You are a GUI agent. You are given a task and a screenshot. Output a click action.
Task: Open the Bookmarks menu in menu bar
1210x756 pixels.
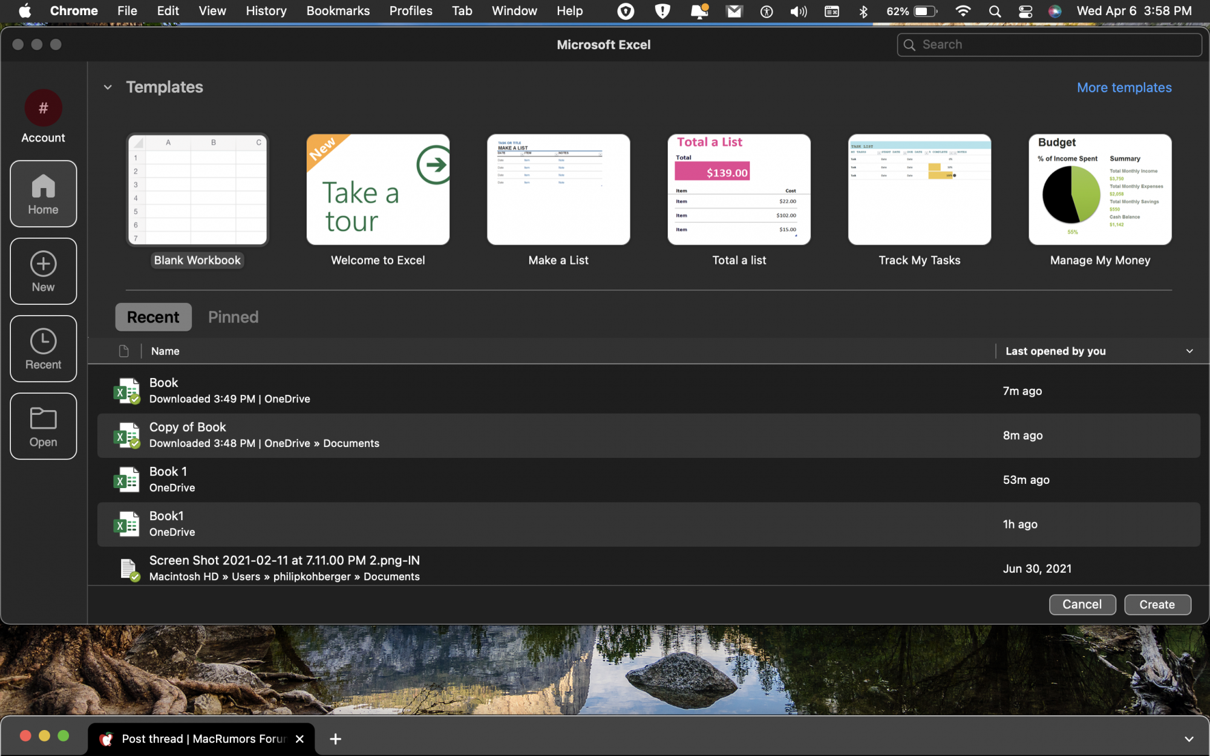338,11
